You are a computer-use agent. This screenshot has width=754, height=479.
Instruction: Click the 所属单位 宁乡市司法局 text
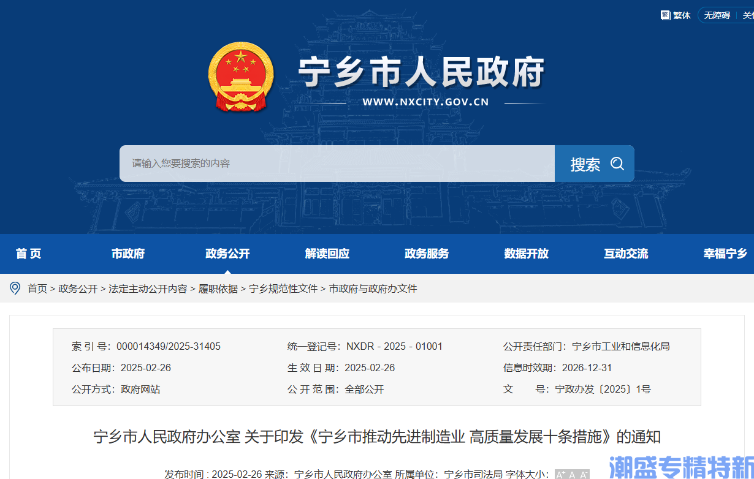pos(449,474)
